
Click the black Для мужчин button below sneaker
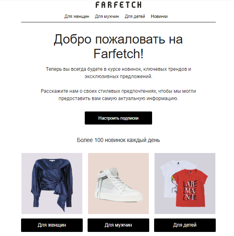(118, 225)
